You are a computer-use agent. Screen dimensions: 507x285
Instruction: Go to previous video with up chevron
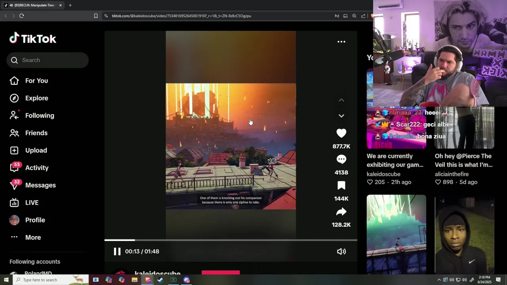click(341, 100)
